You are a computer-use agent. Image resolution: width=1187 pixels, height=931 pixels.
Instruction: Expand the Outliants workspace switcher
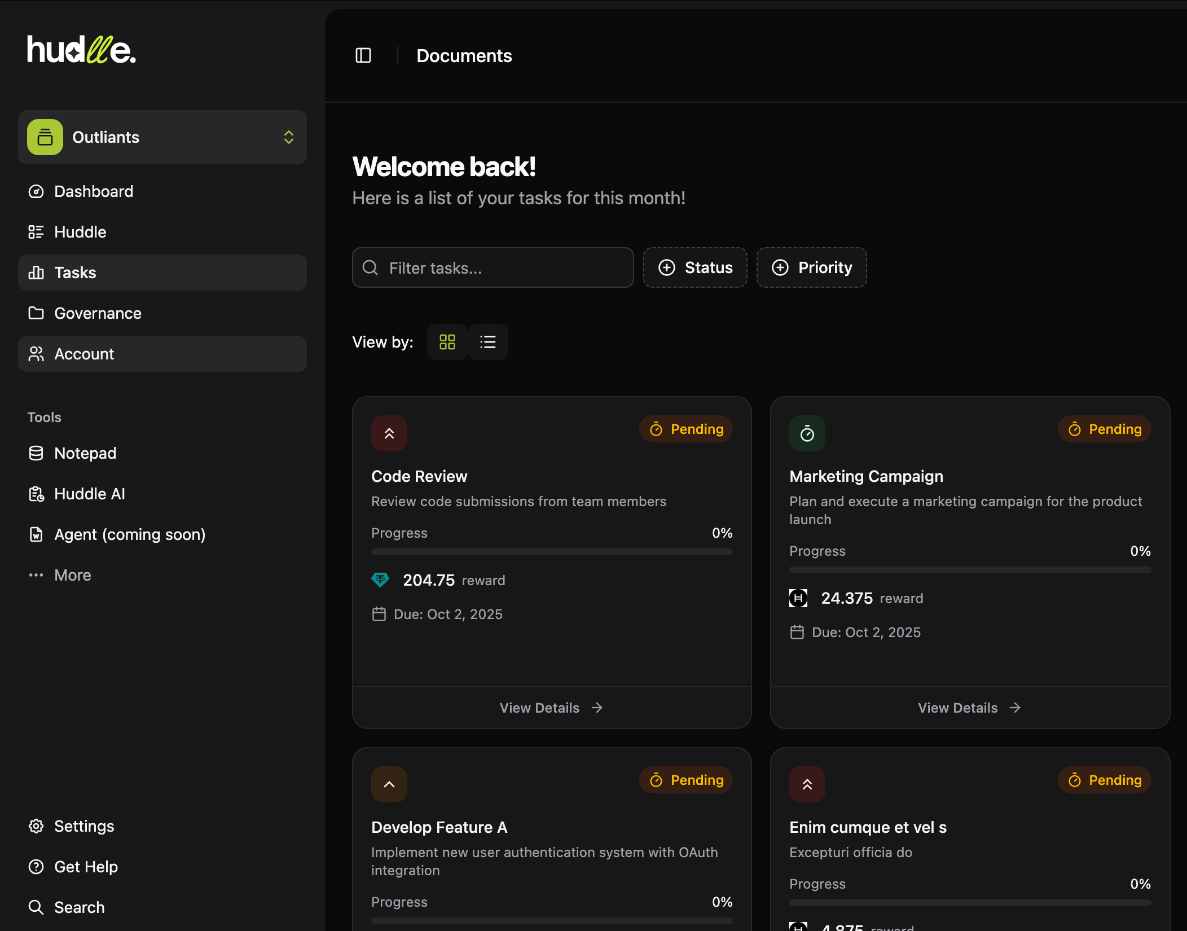click(x=288, y=137)
